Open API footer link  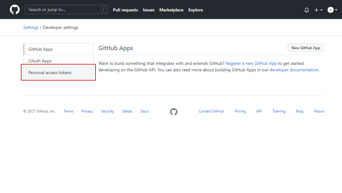pyautogui.click(x=259, y=111)
